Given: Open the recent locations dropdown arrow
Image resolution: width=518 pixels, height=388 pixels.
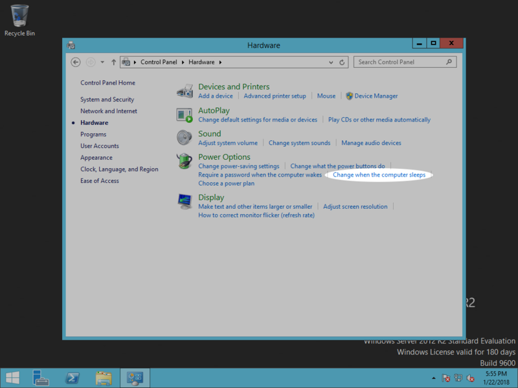Looking at the screenshot, I should pos(102,62).
